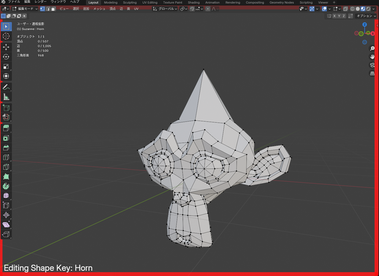Open the snapping options dropdown
This screenshot has height=276, width=379.
(x=199, y=9)
